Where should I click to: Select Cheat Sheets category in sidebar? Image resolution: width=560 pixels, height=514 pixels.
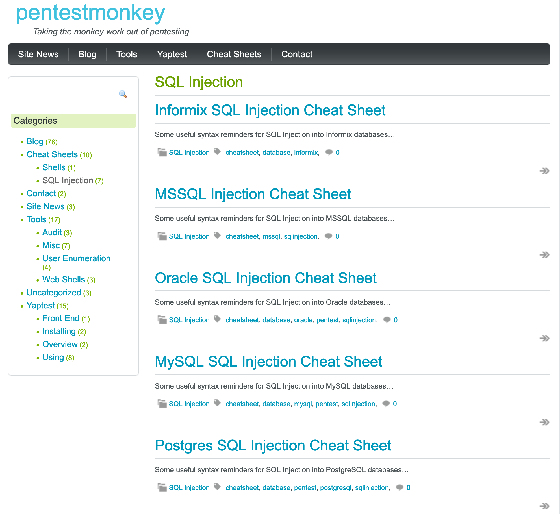click(x=52, y=154)
